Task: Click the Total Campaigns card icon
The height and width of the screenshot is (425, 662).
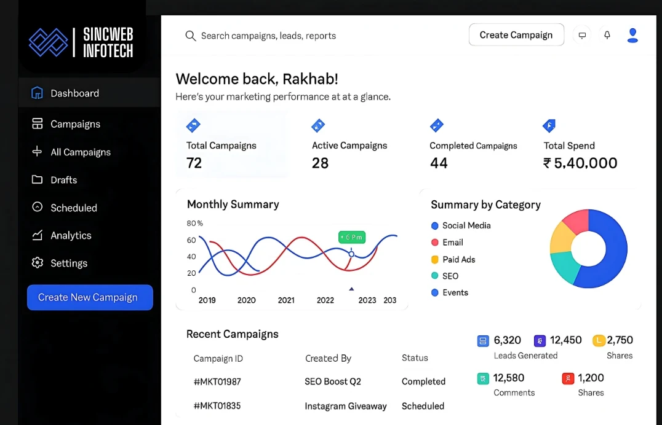Action: [x=193, y=125]
